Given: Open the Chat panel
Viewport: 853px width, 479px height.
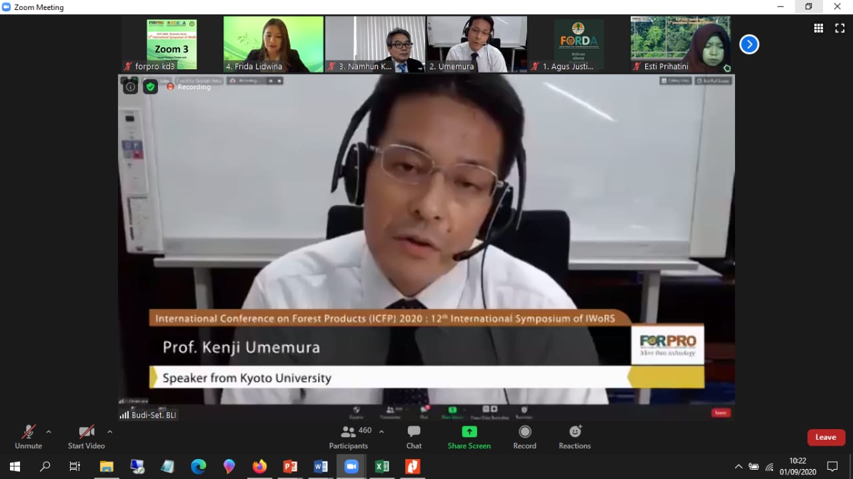Looking at the screenshot, I should [414, 432].
